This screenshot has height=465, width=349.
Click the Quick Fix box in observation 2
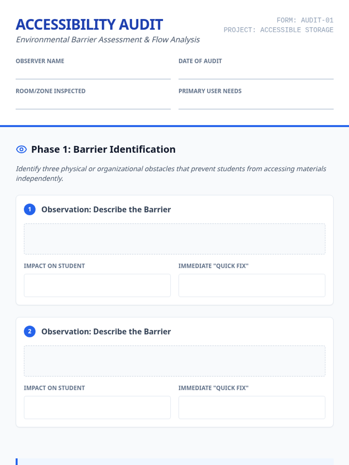point(252,407)
